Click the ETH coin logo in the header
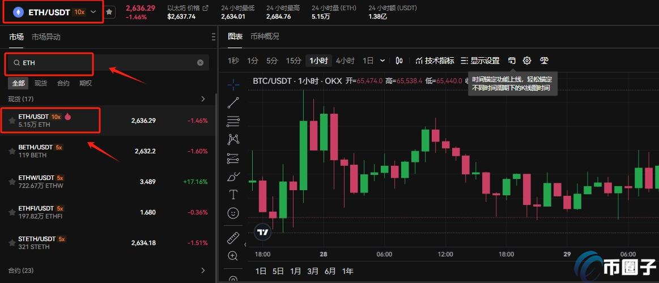 click(x=19, y=12)
